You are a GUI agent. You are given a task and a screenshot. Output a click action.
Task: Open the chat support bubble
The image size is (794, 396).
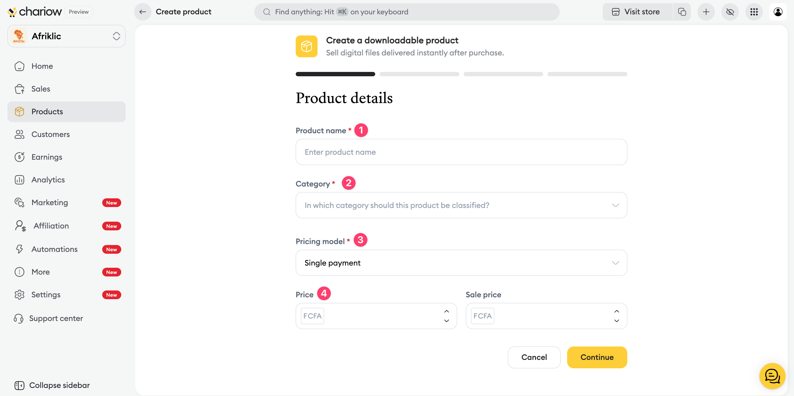point(772,376)
